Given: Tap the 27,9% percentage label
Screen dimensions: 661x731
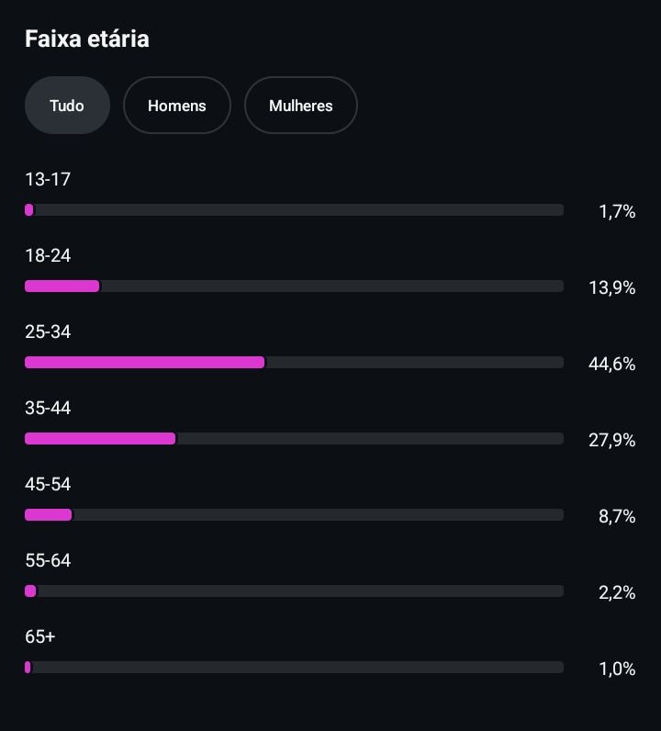Looking at the screenshot, I should [x=611, y=440].
